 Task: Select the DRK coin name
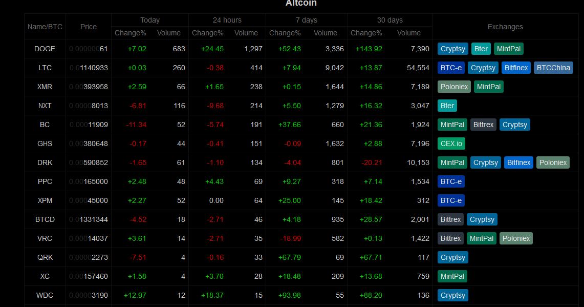point(45,163)
